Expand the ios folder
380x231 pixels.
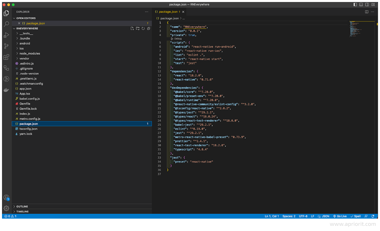(82, 48)
